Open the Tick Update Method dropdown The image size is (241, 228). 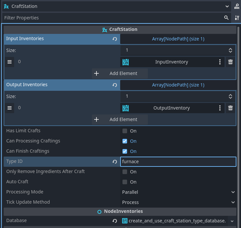click(178, 202)
